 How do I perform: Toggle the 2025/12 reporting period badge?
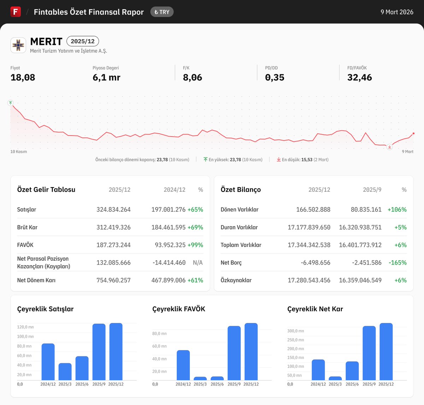[83, 41]
